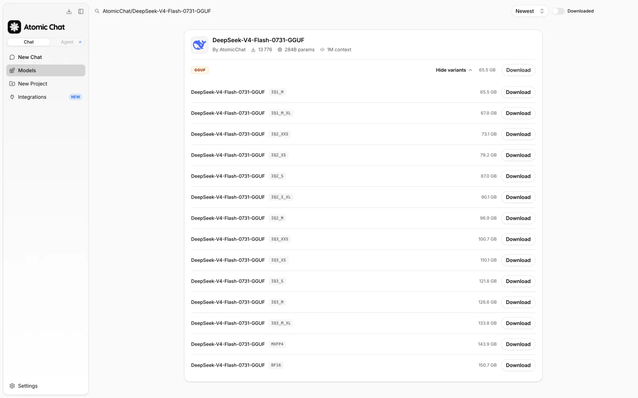Image resolution: width=638 pixels, height=398 pixels.
Task: Click the IQ2_XXS quantization tag
Action: (x=280, y=135)
